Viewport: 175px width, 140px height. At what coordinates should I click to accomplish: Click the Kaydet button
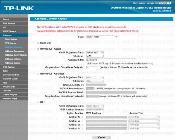click(101, 137)
